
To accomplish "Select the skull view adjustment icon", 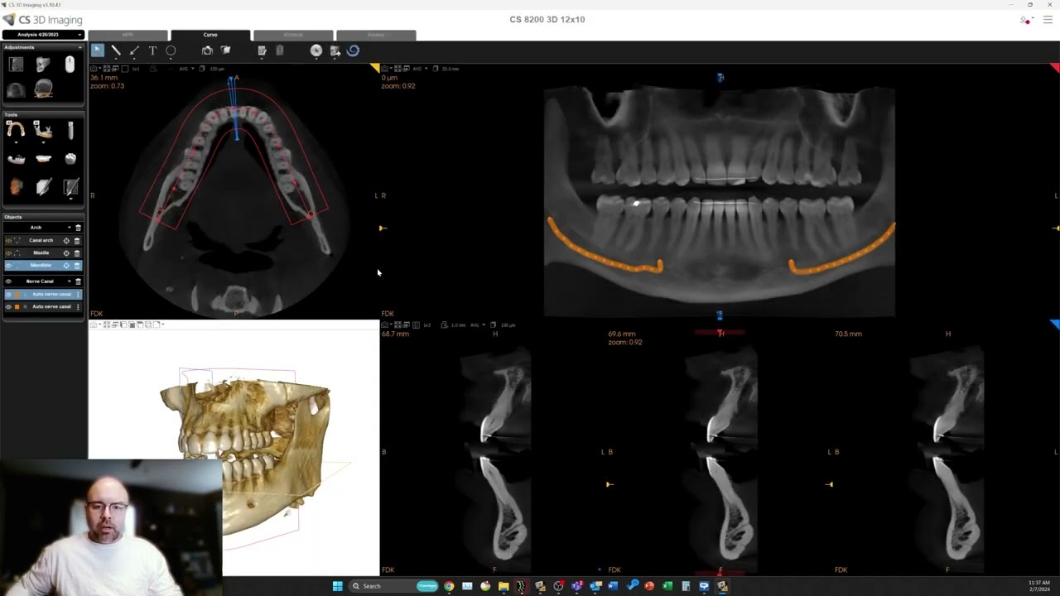I will click(43, 64).
